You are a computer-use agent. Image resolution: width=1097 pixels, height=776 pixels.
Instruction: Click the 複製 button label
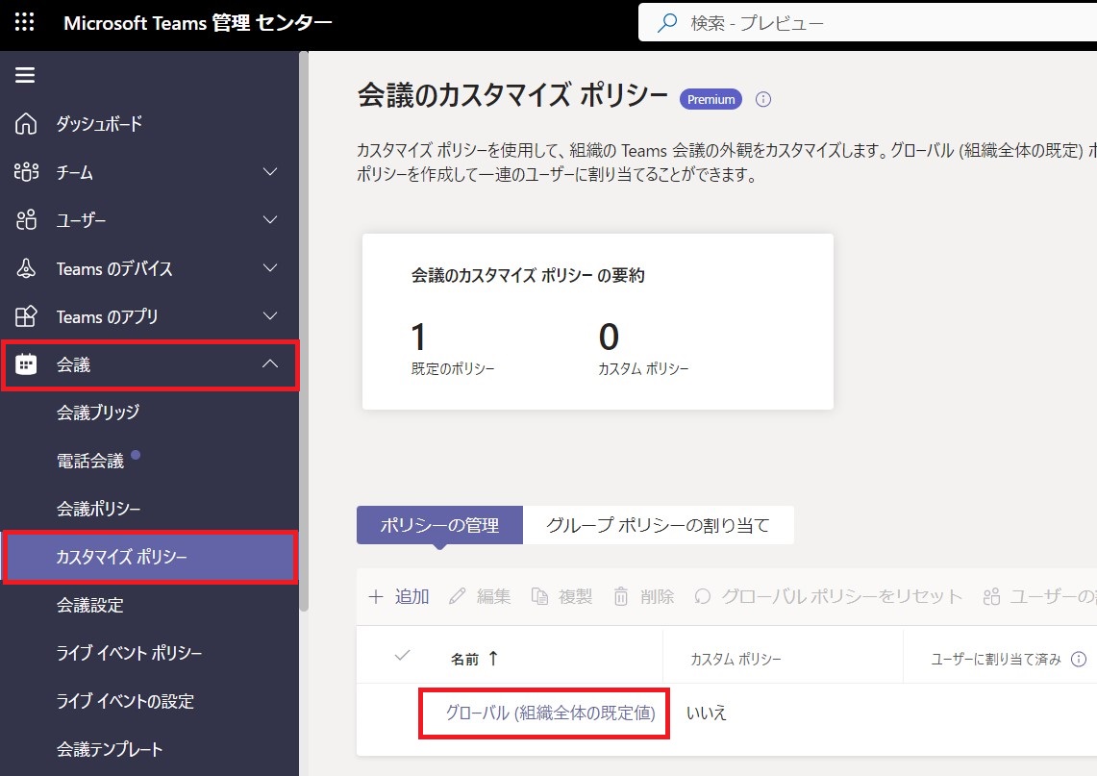point(576,597)
